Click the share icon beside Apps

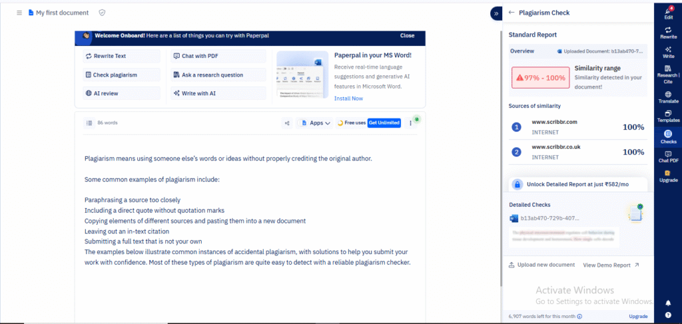pyautogui.click(x=287, y=123)
